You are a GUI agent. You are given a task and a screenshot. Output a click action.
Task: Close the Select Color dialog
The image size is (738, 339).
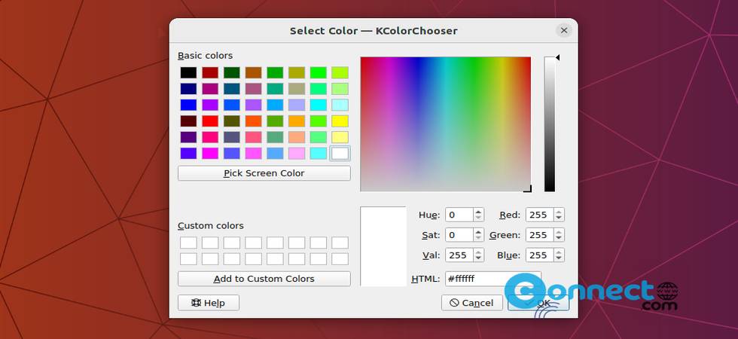coord(563,31)
